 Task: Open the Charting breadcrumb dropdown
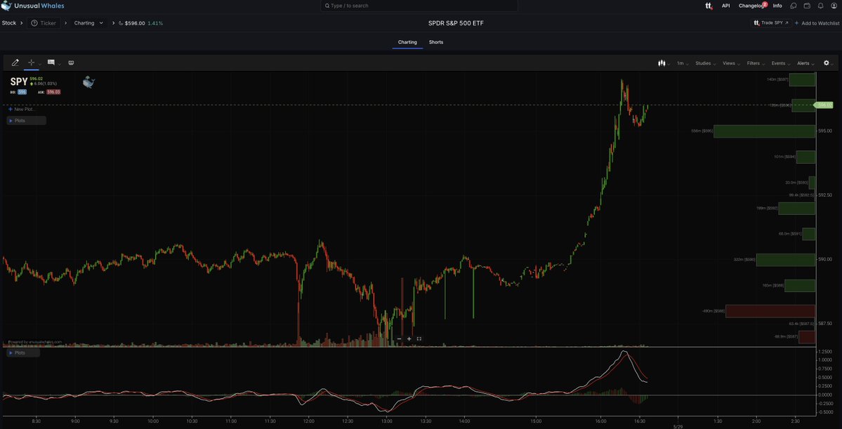[88, 23]
